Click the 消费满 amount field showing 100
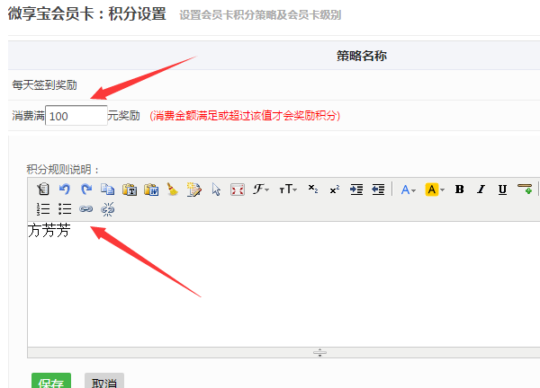The image size is (540, 388). click(x=76, y=116)
